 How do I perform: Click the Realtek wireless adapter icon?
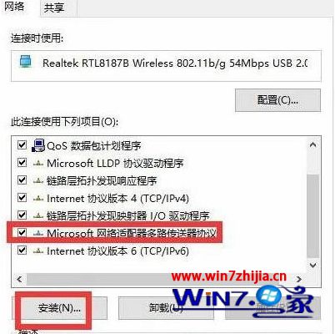[26, 62]
